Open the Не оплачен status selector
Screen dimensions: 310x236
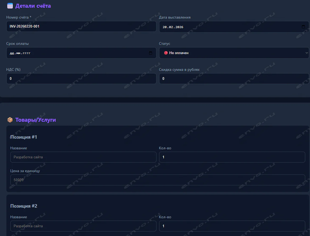(234, 53)
